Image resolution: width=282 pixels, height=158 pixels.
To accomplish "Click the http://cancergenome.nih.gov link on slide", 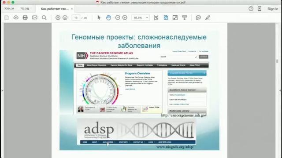I will (184, 115).
